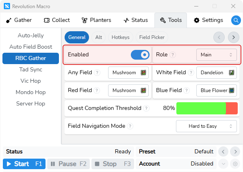
Task: Go to next preset arrow
Action: pyautogui.click(x=235, y=152)
